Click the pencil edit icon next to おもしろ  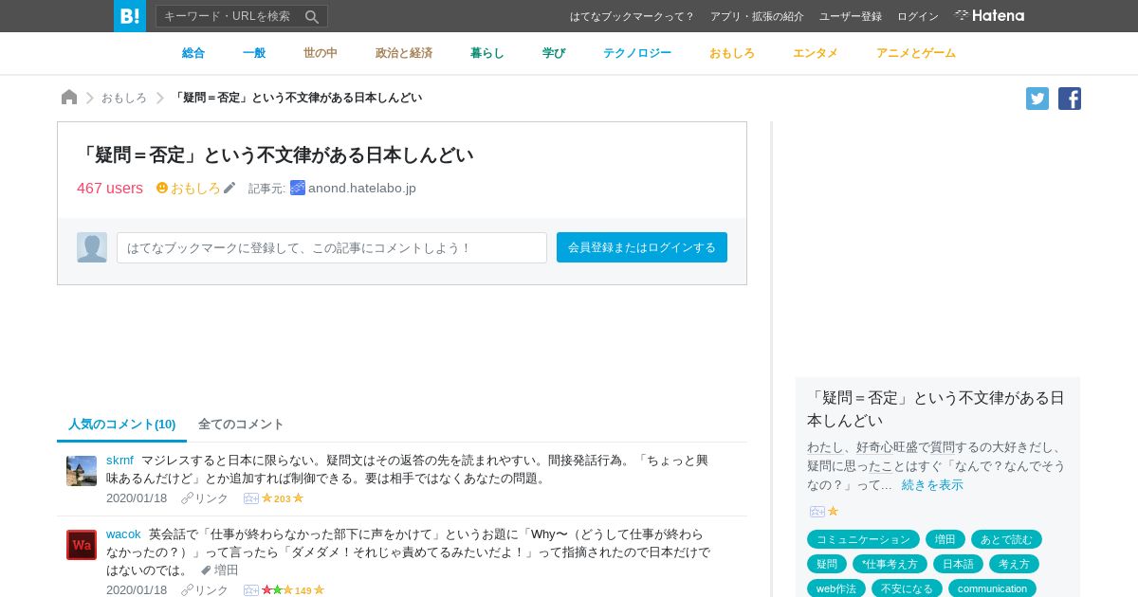(229, 188)
